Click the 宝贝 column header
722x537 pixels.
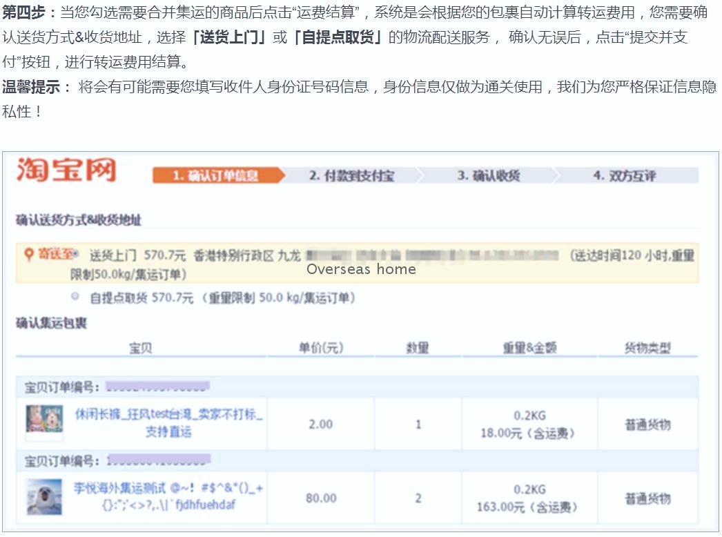(141, 348)
